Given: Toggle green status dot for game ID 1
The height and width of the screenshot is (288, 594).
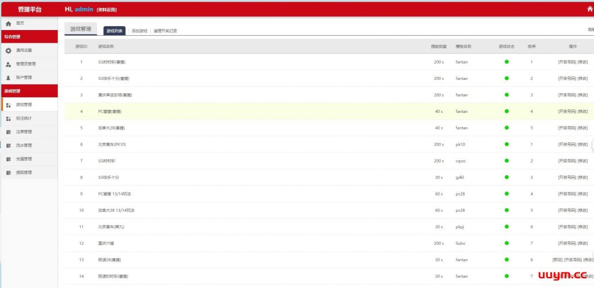Looking at the screenshot, I should click(x=506, y=62).
